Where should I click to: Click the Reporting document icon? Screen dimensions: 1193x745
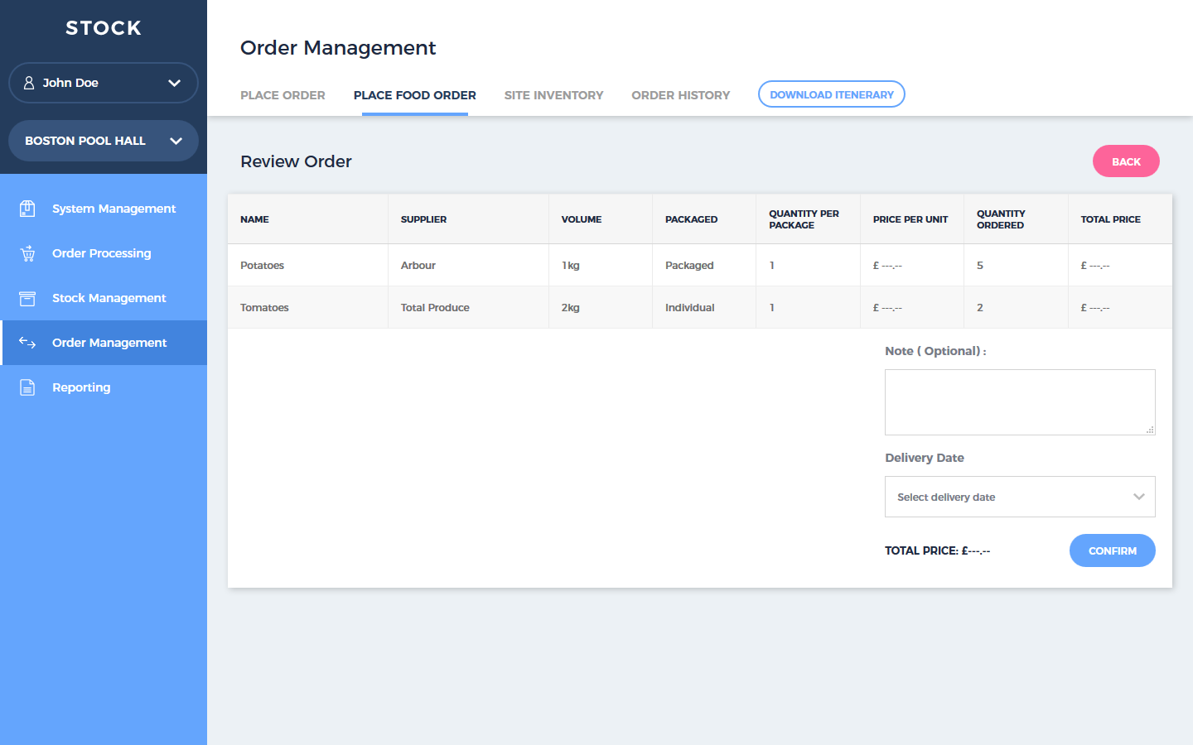tap(27, 387)
